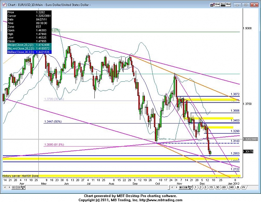Click the High 1.47948 row in data box
Viewport: 261px width, 202px height.
coord(29,34)
